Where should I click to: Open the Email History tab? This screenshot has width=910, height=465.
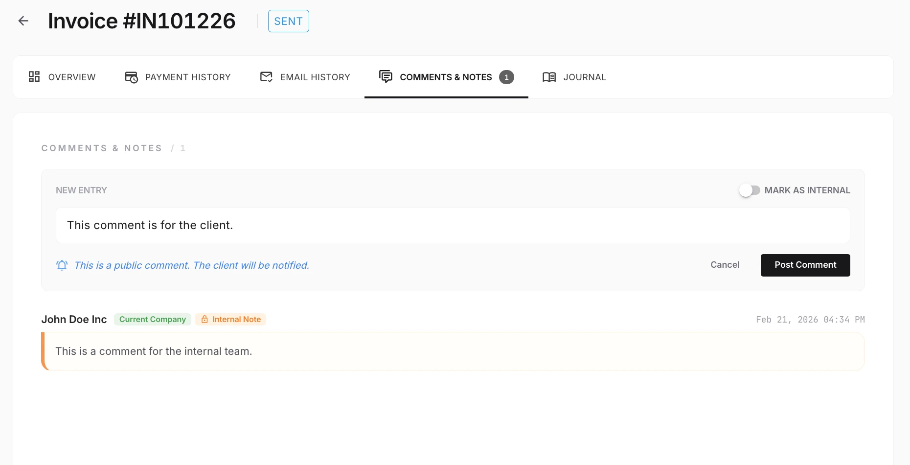pyautogui.click(x=315, y=77)
